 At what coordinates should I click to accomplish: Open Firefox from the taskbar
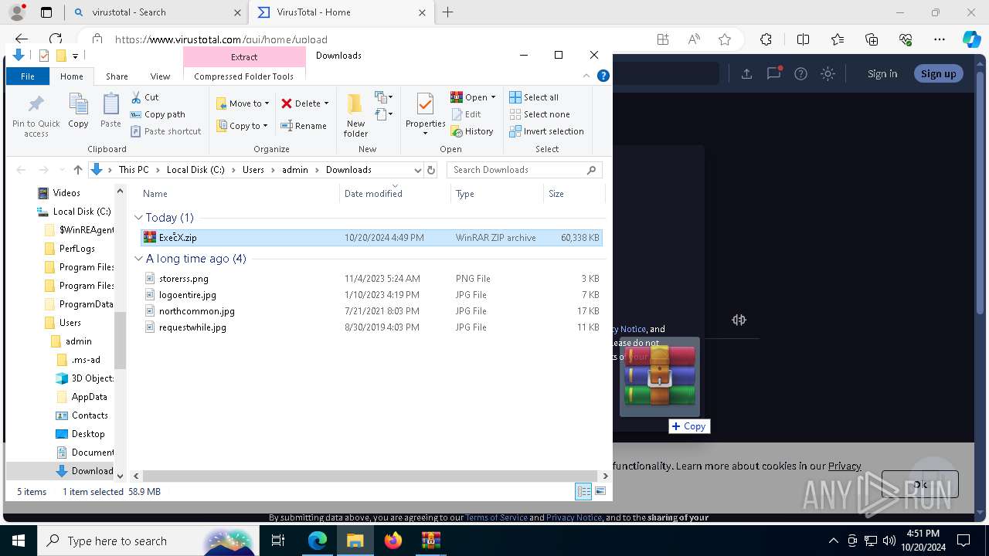click(x=393, y=541)
